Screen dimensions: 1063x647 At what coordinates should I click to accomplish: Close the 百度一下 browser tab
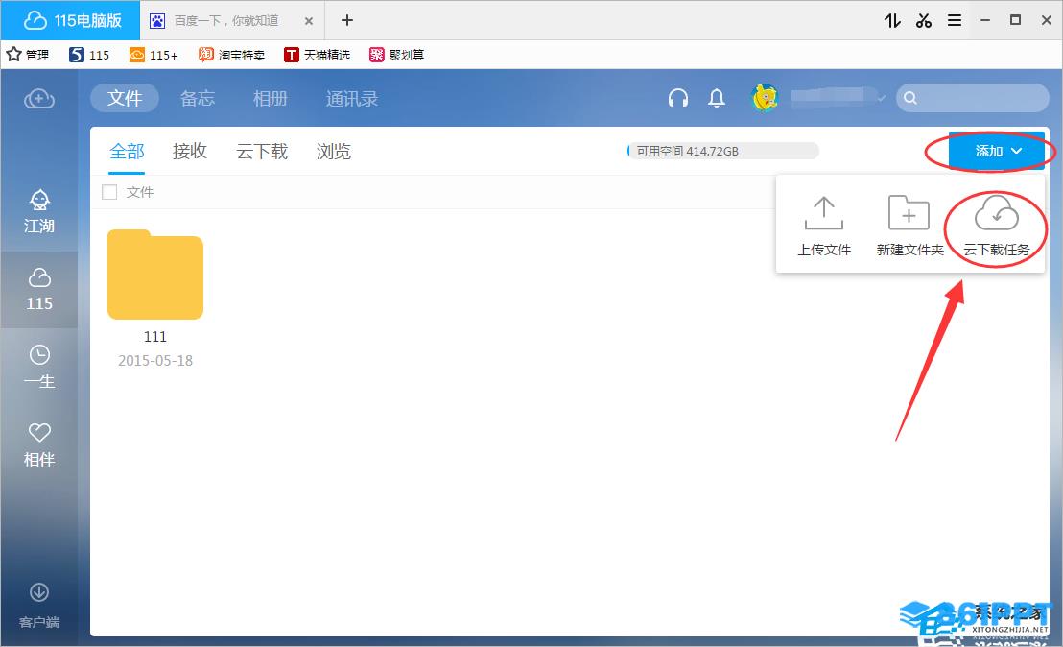pyautogui.click(x=309, y=21)
